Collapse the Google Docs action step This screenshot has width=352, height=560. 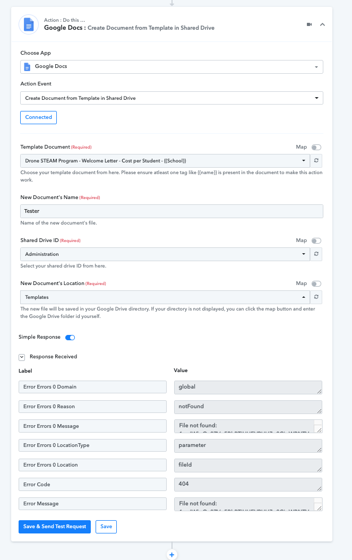click(322, 24)
